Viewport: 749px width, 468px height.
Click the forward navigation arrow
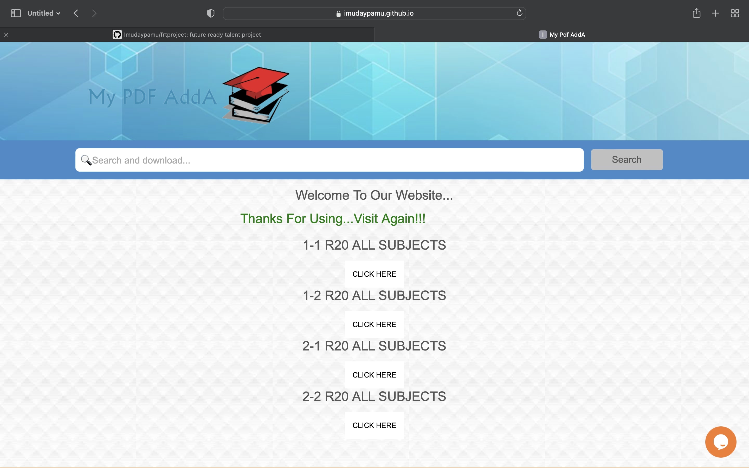(94, 13)
